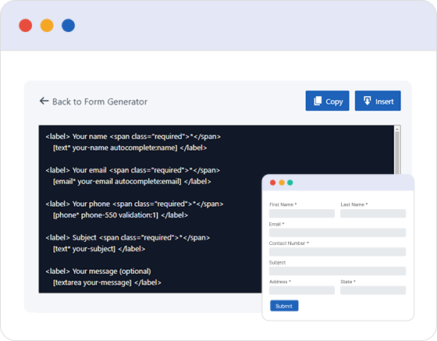
Task: Click the Submit button in form preview
Action: pos(284,306)
